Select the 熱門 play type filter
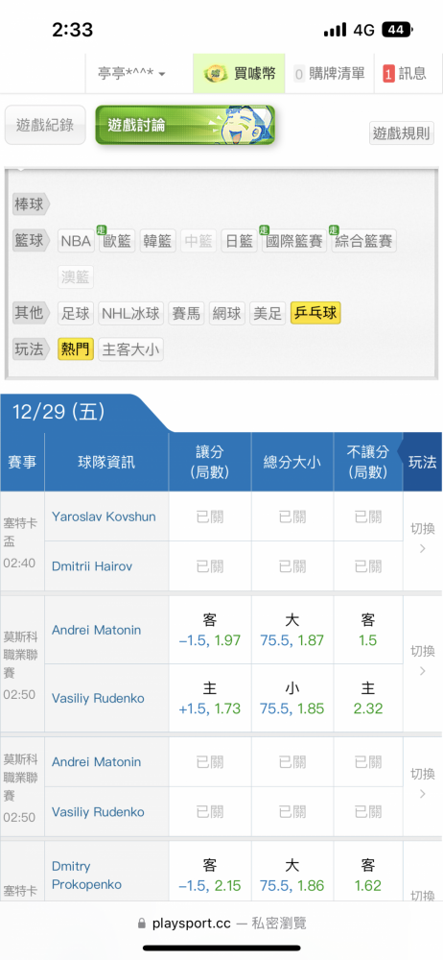 click(76, 349)
